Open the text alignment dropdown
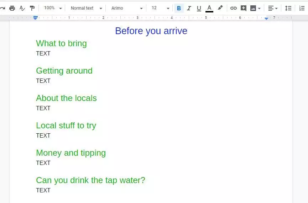The image size is (308, 203). 273,8
